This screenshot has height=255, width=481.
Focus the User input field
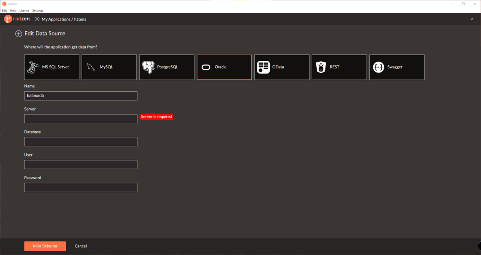81,165
